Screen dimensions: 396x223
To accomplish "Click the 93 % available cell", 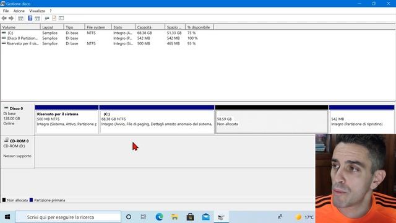I will pyautogui.click(x=191, y=43).
